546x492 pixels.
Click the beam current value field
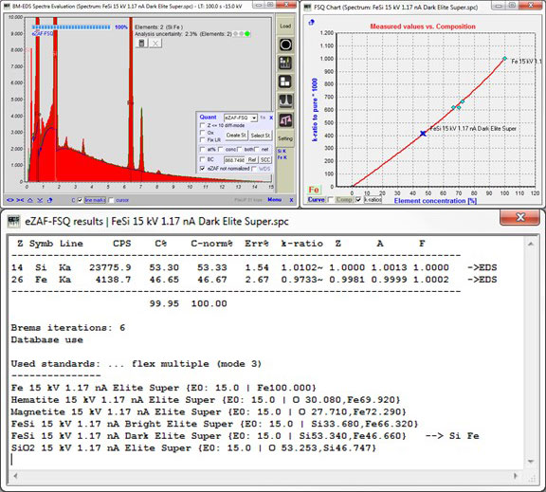click(234, 160)
